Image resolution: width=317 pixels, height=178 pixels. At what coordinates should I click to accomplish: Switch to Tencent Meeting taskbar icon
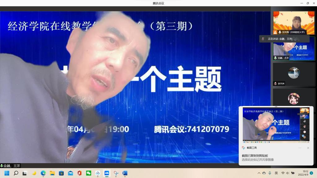click(x=107, y=173)
